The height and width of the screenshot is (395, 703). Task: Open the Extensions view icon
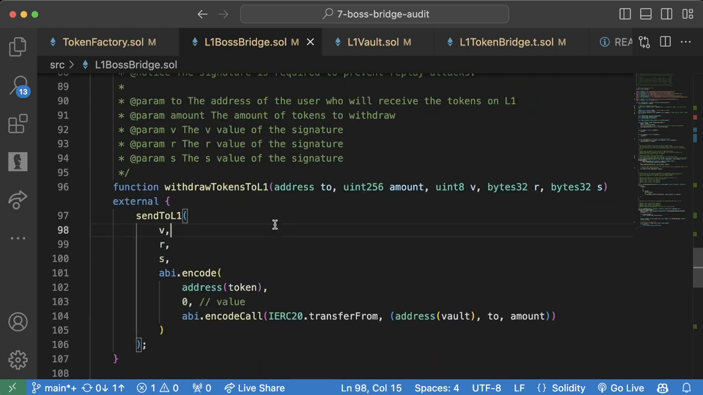(x=18, y=124)
